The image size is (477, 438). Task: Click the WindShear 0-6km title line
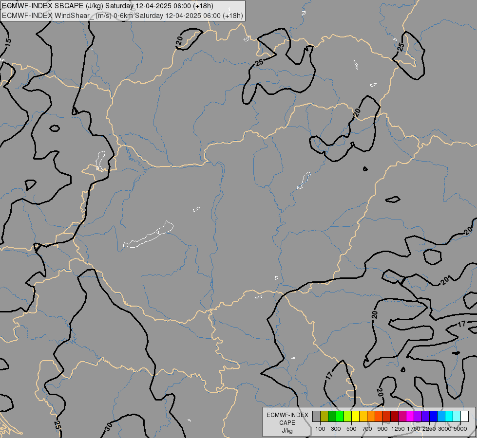[x=122, y=16]
